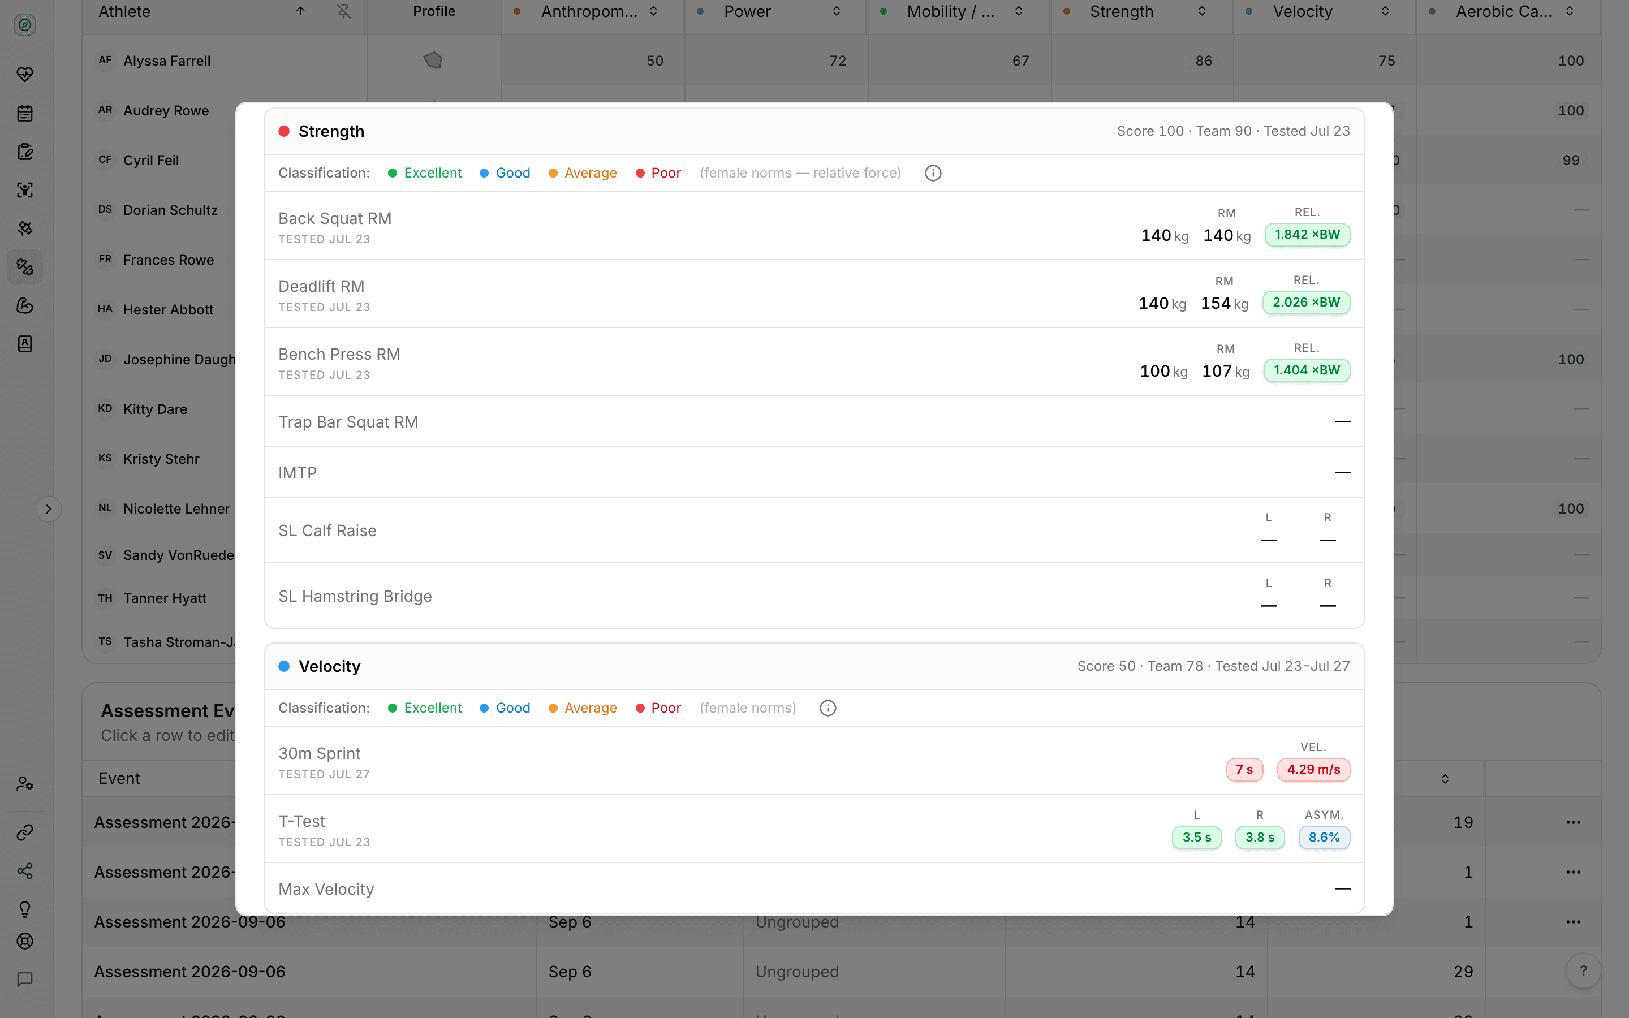Sort by Mobility column arrows

(1019, 11)
